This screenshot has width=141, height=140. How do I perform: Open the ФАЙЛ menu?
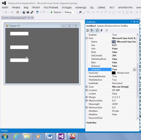point(5,8)
